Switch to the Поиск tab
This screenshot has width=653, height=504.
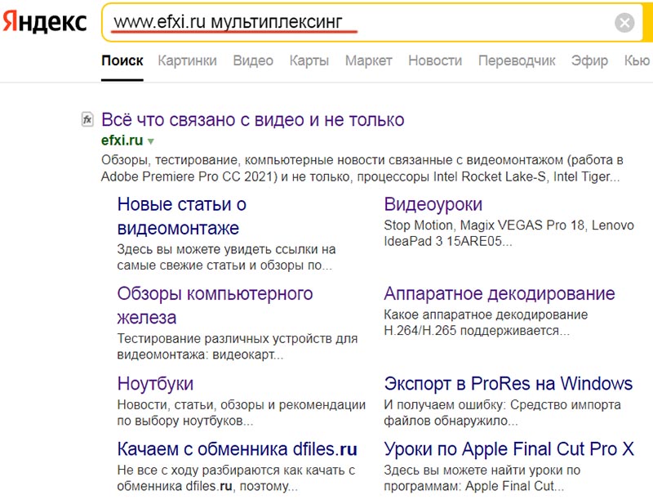122,61
